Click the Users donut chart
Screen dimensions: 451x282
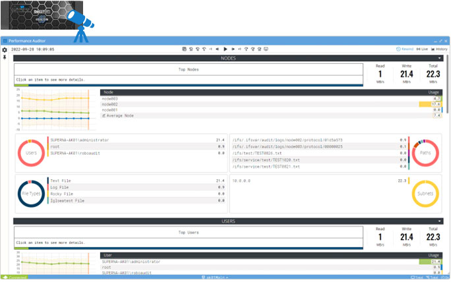click(32, 153)
